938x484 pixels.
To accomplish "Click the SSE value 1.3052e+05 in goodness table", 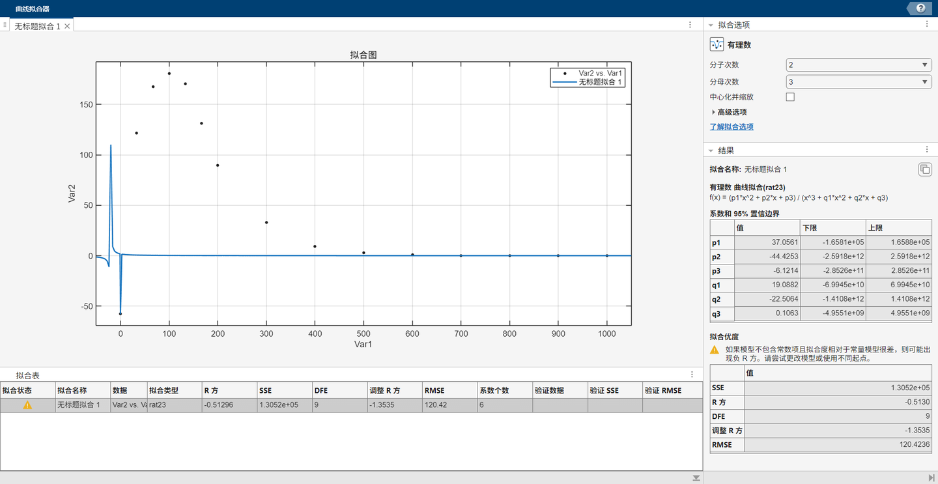I will coord(838,388).
